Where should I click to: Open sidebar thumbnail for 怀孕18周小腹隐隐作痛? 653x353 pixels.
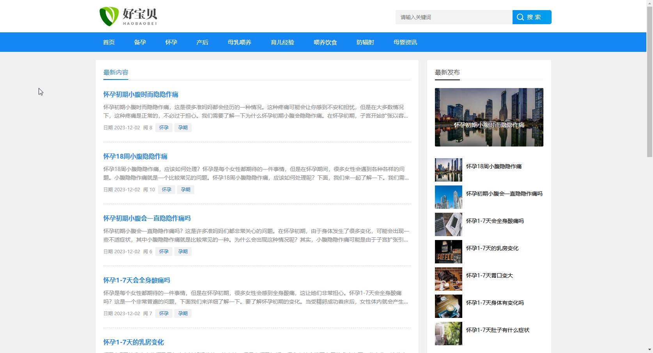pyautogui.click(x=449, y=170)
